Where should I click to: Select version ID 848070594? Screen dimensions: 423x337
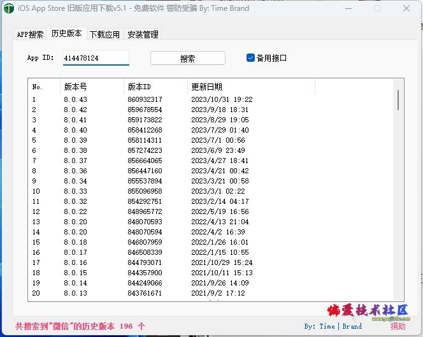click(145, 232)
